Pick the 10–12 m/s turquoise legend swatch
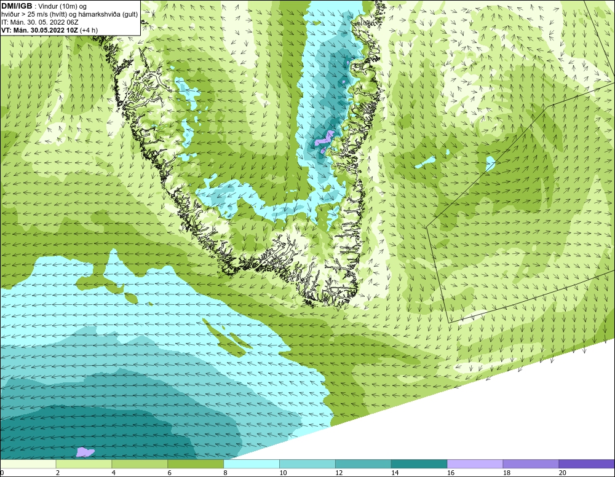Image resolution: width=615 pixels, height=477 pixels. [x=307, y=464]
